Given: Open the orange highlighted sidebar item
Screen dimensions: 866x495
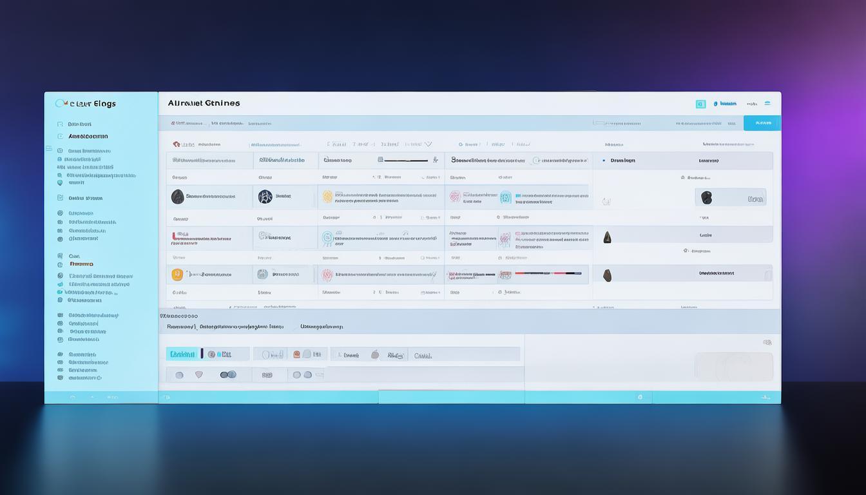Looking at the screenshot, I should point(81,264).
